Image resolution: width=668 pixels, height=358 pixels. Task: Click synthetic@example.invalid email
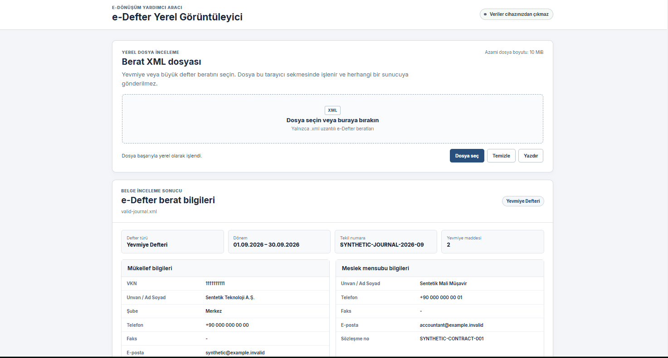click(x=235, y=353)
